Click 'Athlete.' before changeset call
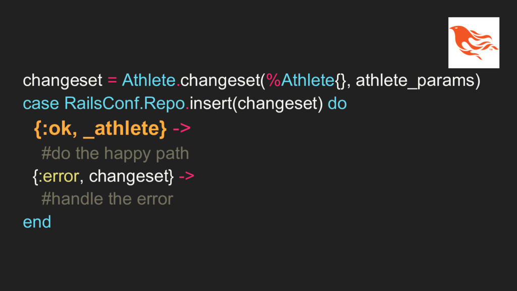Image resolution: width=517 pixels, height=291 pixels. click(151, 80)
